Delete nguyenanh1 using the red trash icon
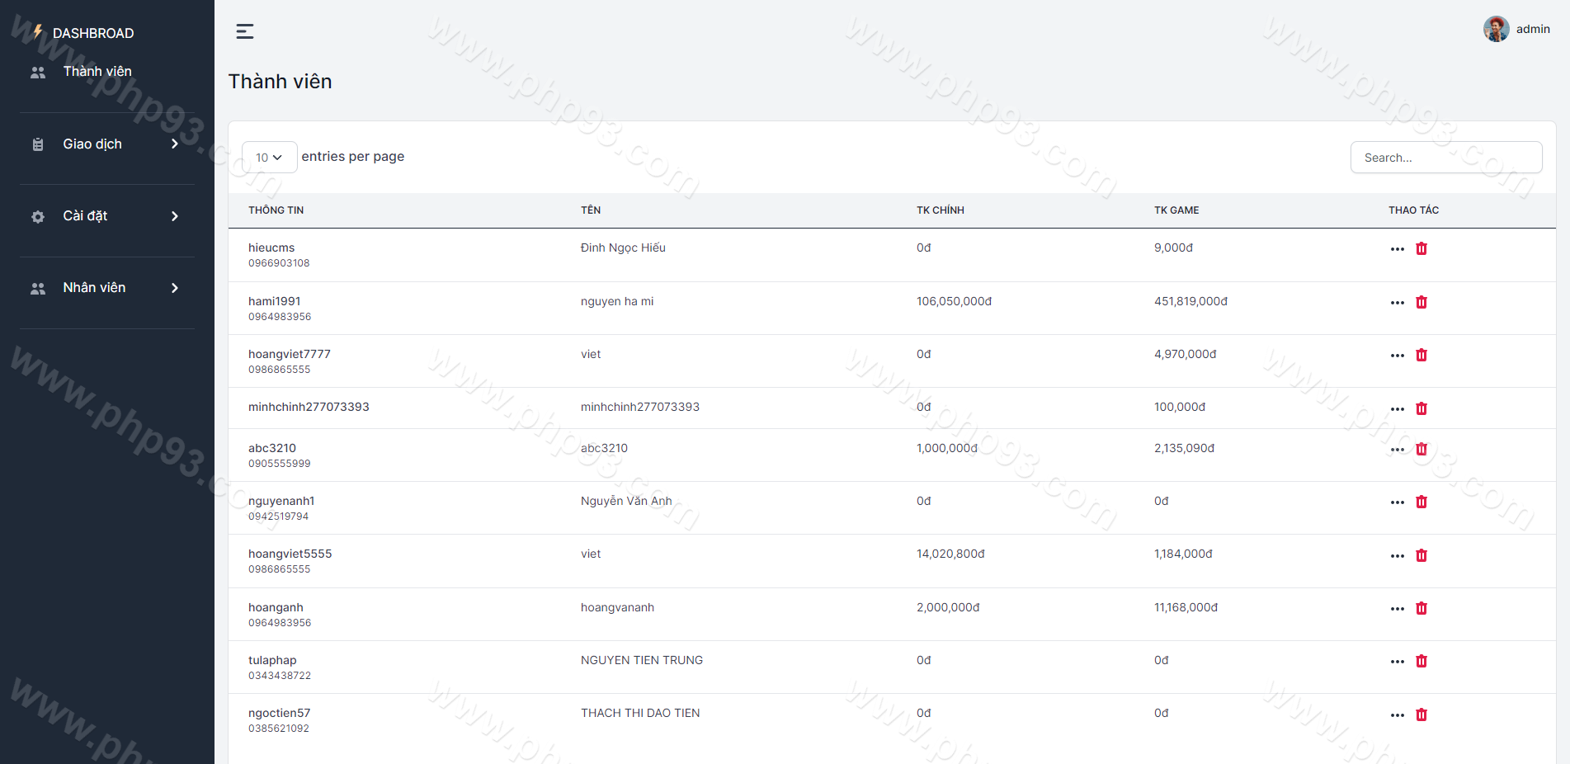The image size is (1570, 764). point(1421,502)
